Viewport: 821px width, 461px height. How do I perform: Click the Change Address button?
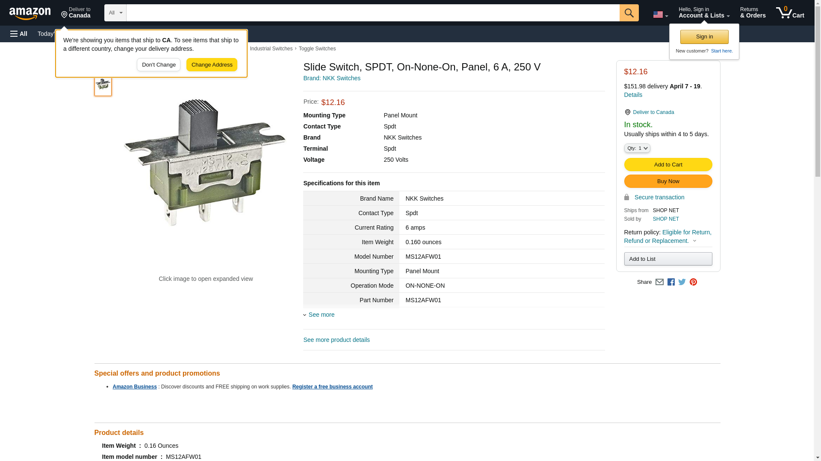[x=212, y=65]
